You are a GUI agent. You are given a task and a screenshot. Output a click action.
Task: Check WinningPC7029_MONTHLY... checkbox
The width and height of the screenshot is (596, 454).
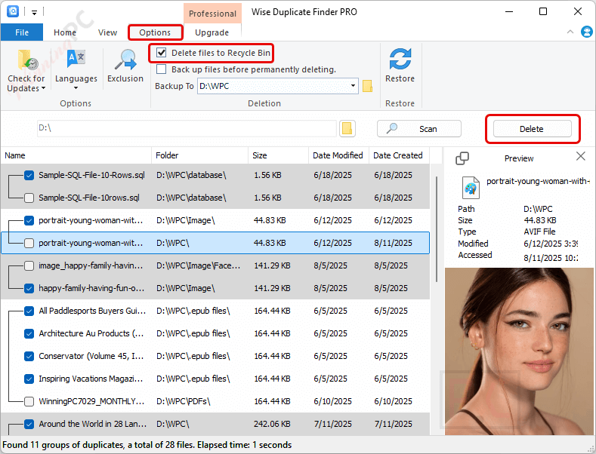(x=29, y=401)
